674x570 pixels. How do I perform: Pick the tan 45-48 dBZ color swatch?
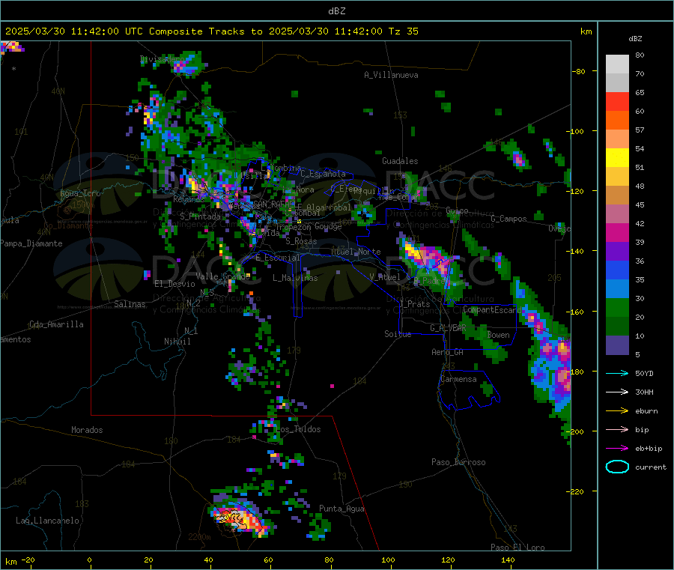(x=617, y=195)
